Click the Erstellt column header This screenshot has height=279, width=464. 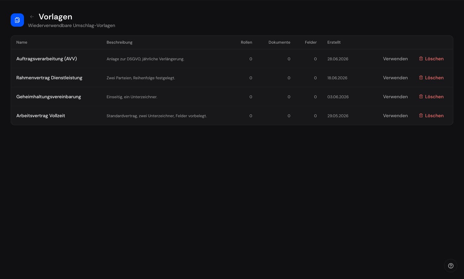pyautogui.click(x=334, y=42)
